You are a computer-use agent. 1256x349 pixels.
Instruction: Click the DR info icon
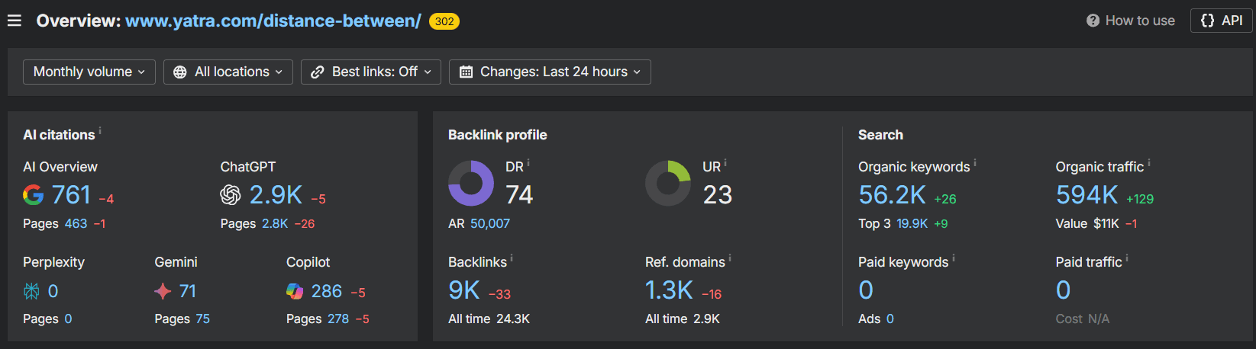pyautogui.click(x=528, y=163)
